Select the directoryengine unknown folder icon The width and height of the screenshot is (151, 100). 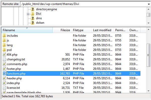tap(33, 9)
